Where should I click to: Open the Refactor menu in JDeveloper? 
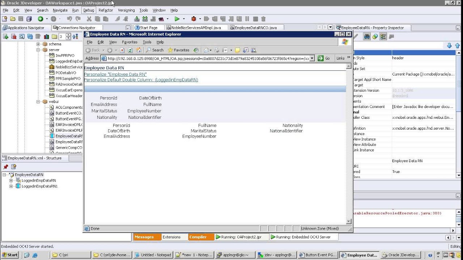click(106, 10)
